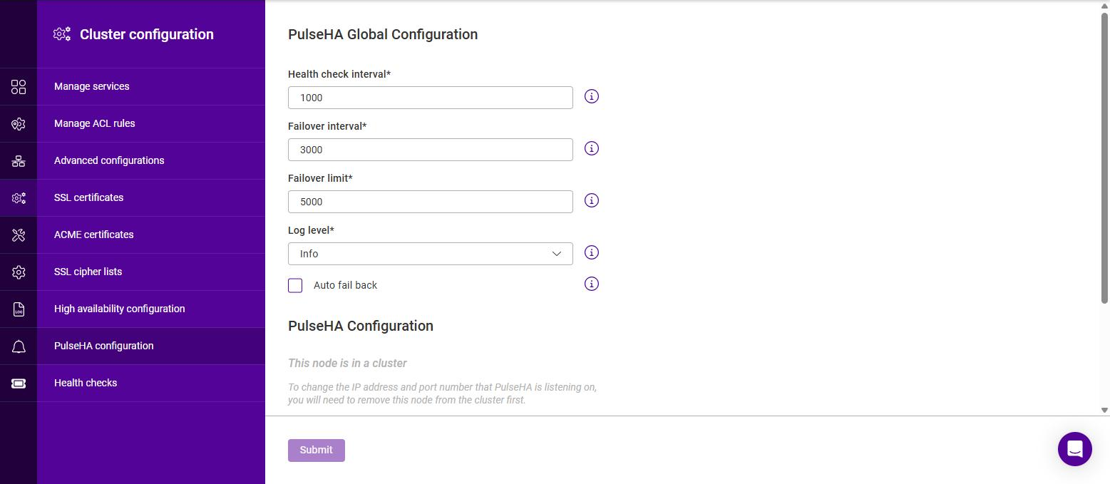Click the ticket icon in the rail

[x=19, y=383]
